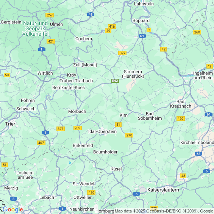Select the Trier city label
This screenshot has height=214, width=214.
pyautogui.click(x=10, y=124)
